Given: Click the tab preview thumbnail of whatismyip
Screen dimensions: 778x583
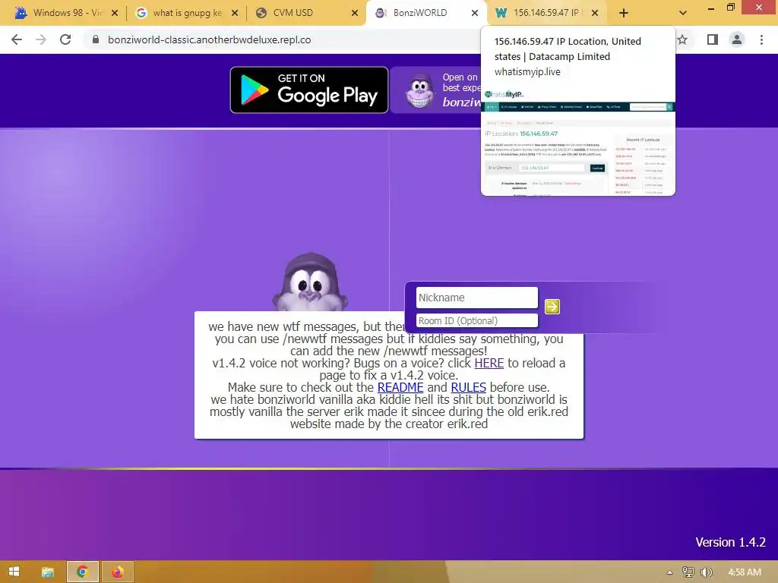Looking at the screenshot, I should (578, 142).
